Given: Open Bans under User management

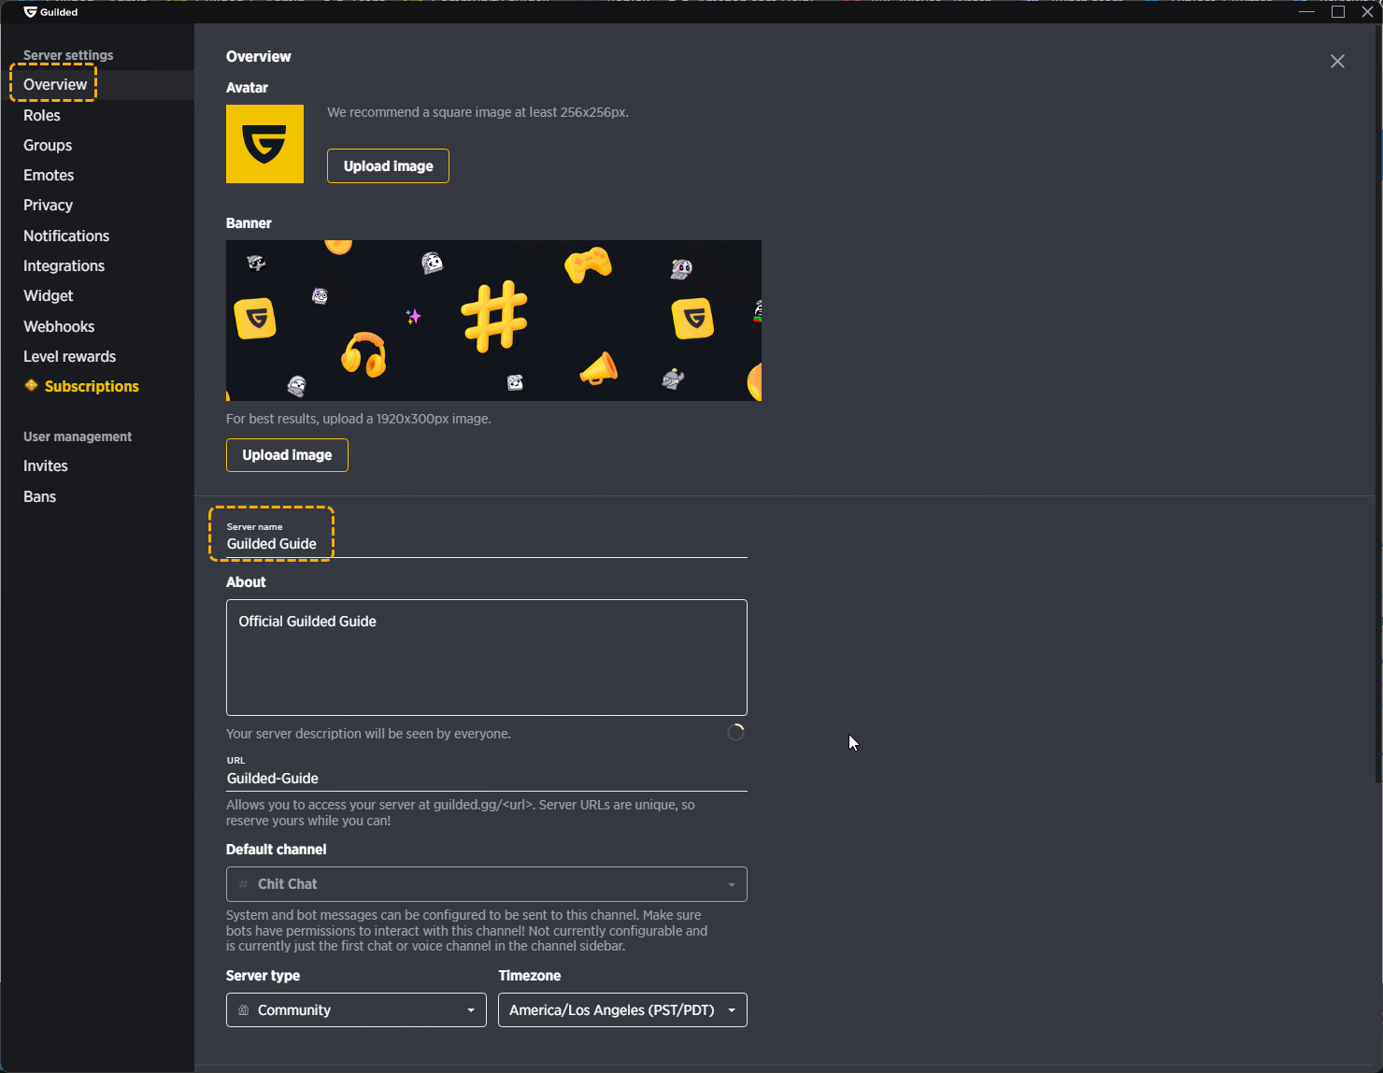Looking at the screenshot, I should (x=39, y=496).
